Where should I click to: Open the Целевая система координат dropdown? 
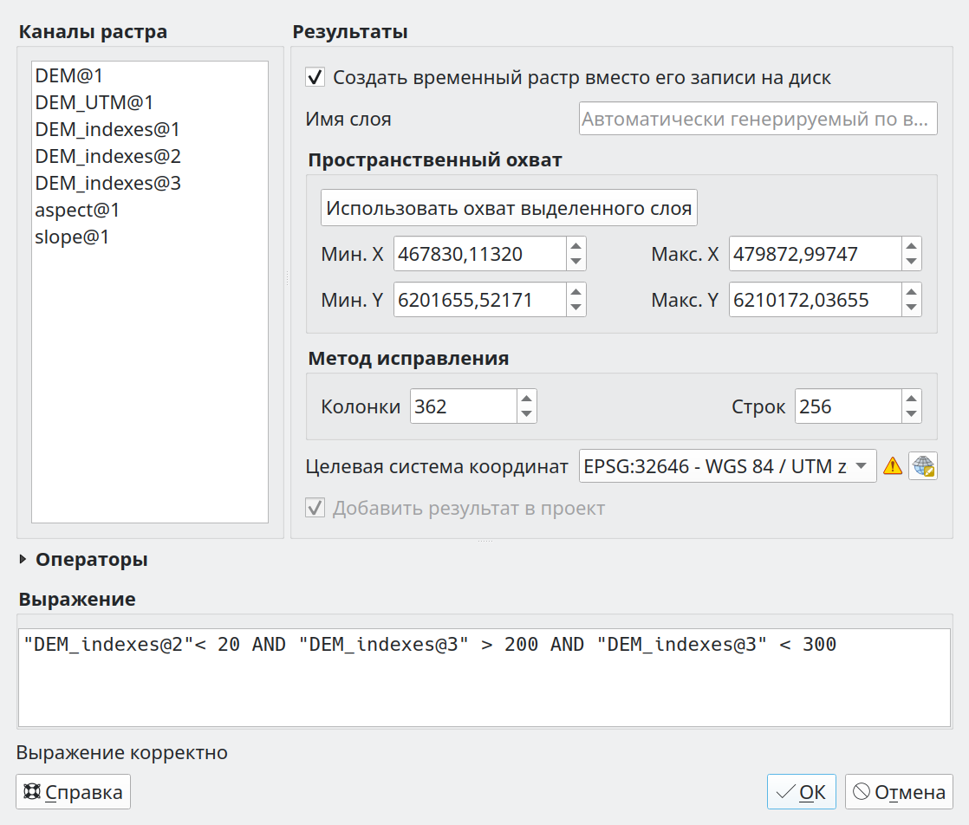[x=727, y=466]
